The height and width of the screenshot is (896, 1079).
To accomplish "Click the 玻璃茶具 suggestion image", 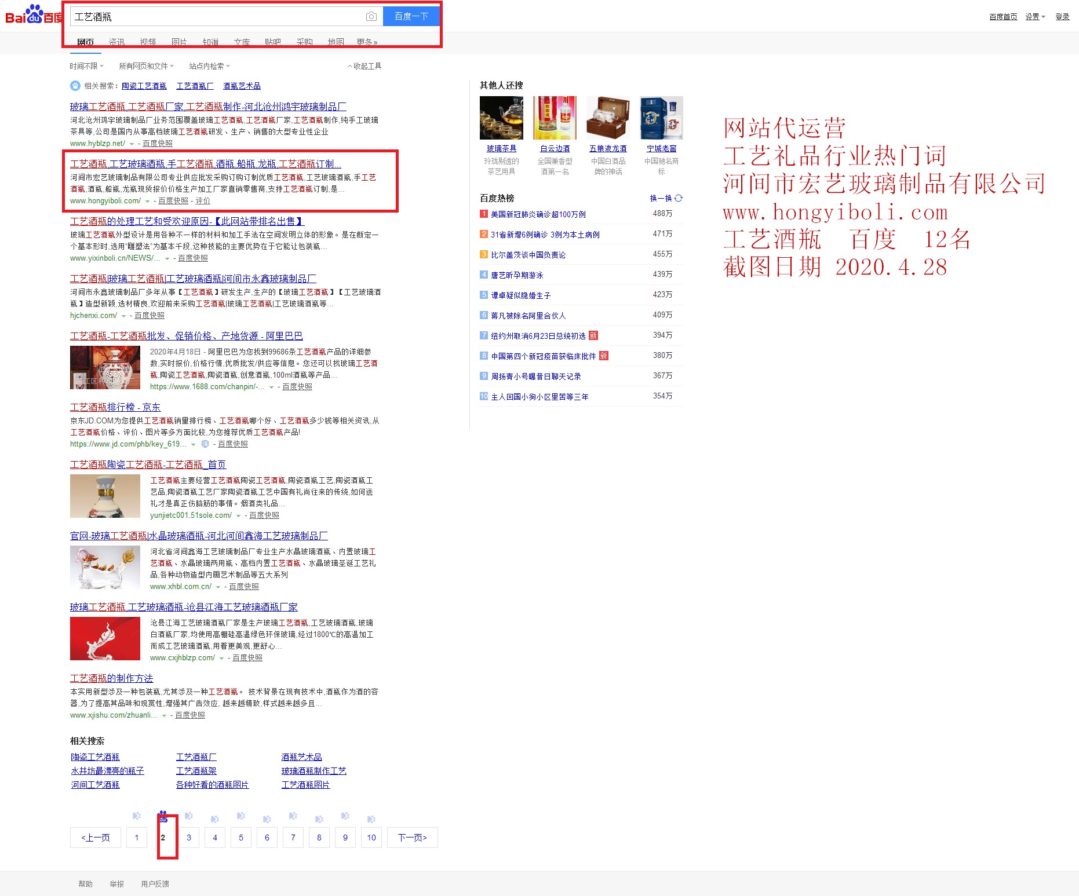I will tap(501, 118).
